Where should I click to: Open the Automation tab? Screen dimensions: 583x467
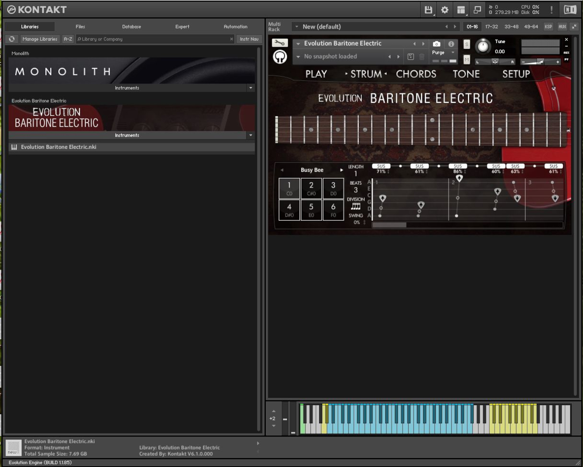[236, 27]
